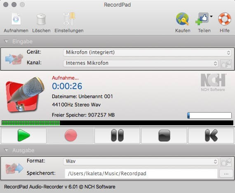This screenshot has height=193, width=235.
Task: Adjust the blue volume level slider
Action: 209,115
